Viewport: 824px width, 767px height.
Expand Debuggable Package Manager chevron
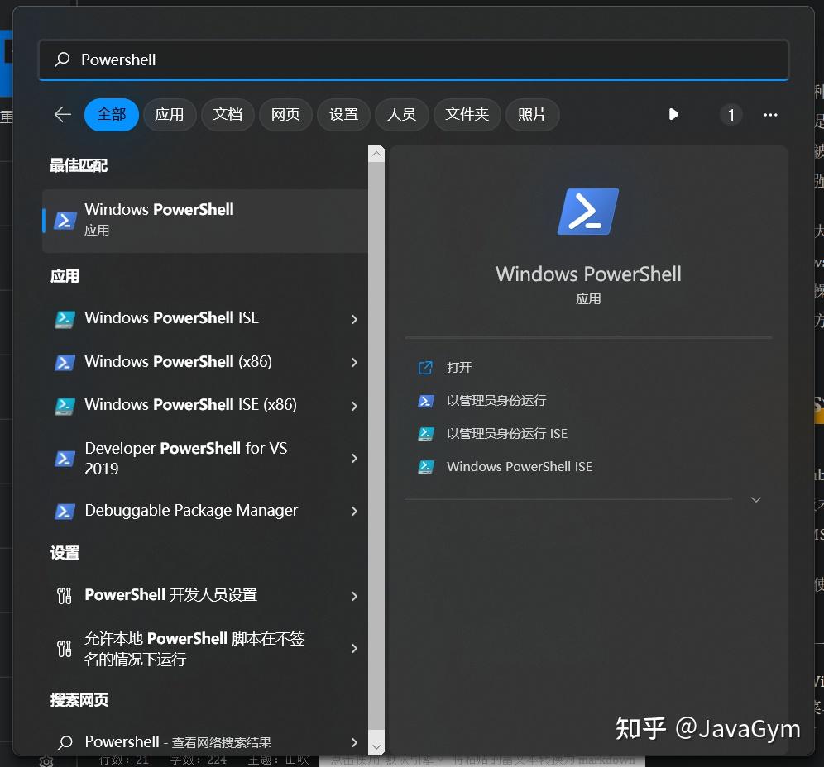pos(354,511)
